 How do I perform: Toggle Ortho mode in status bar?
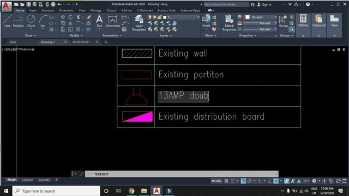[243, 181]
